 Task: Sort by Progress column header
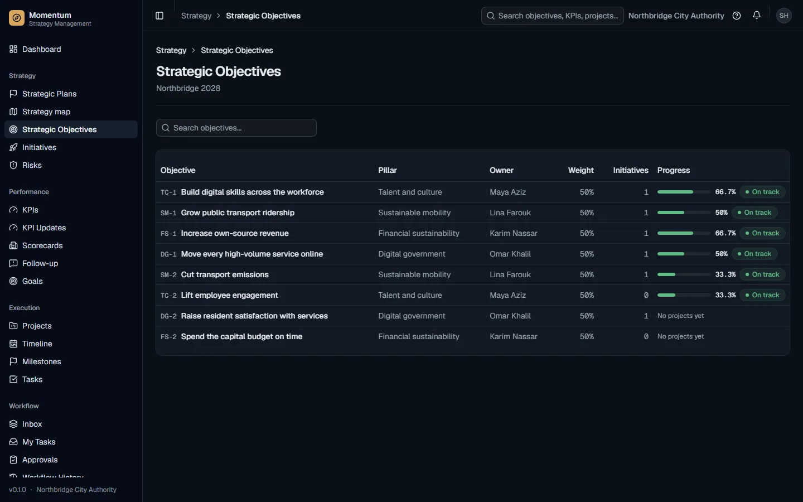[674, 170]
